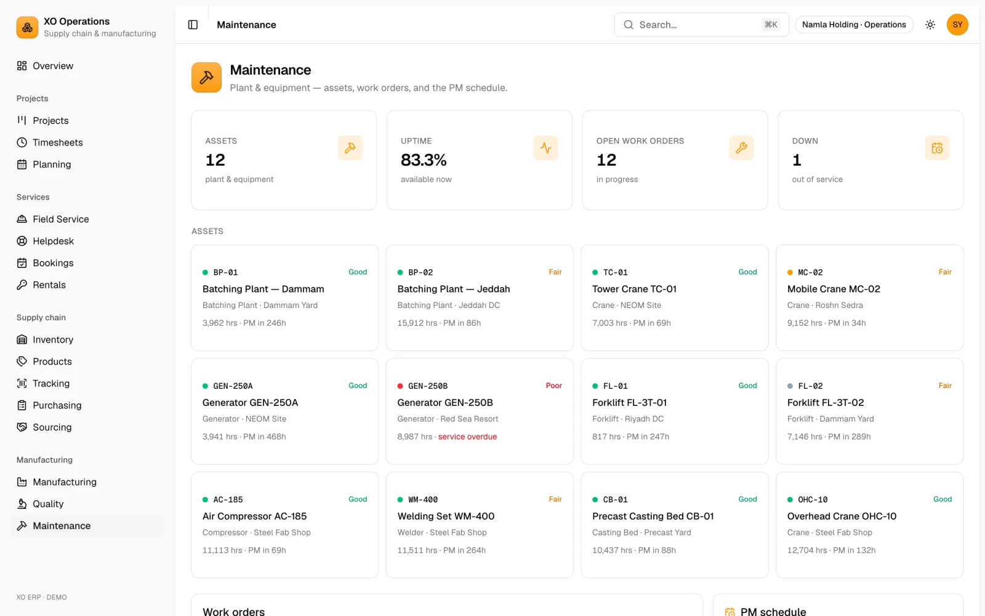The height and width of the screenshot is (616, 985).
Task: Select Forklift FL-3T-02 title
Action: [826, 403]
